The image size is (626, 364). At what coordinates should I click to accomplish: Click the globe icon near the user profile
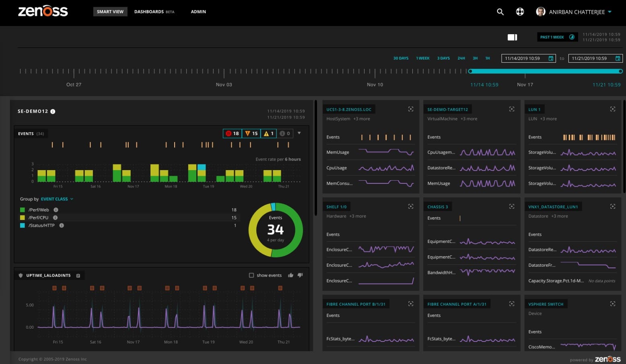(x=520, y=12)
